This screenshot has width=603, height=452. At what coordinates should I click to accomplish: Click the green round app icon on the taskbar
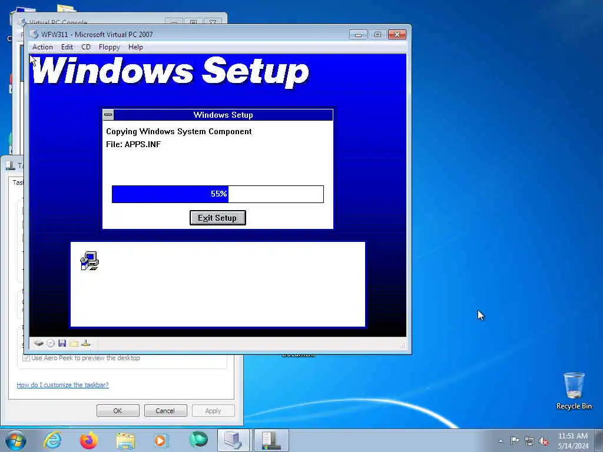pos(198,439)
